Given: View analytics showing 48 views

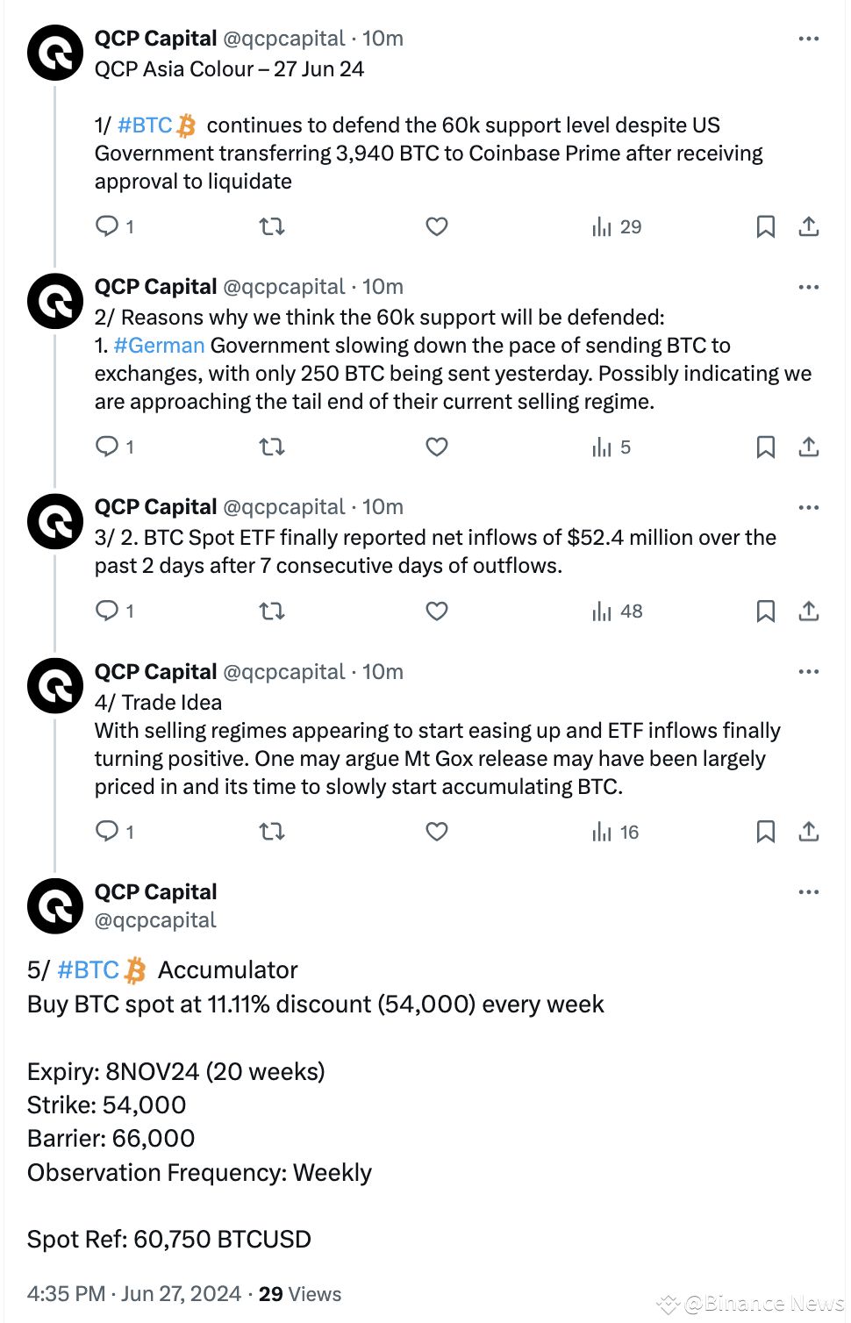Looking at the screenshot, I should point(618,611).
